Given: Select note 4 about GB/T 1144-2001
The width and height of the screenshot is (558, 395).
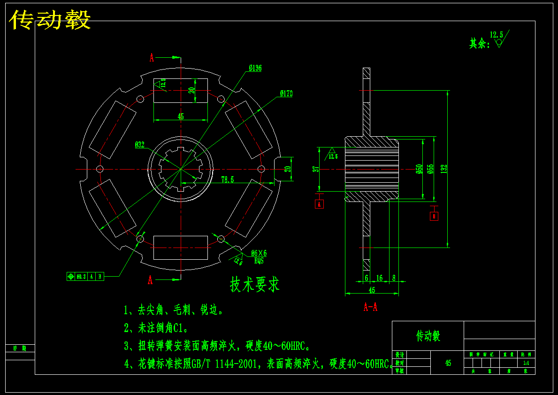Looking at the screenshot, I should [x=259, y=364].
